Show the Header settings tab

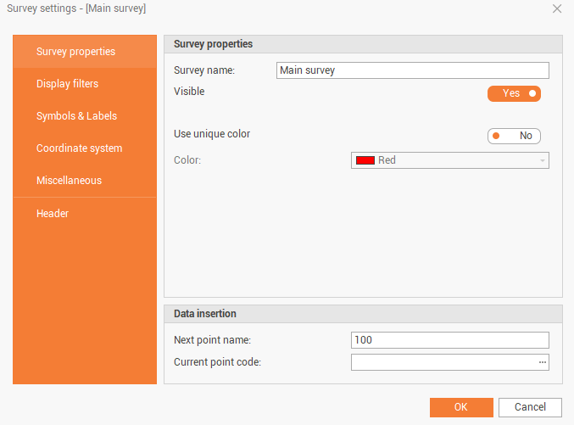pyautogui.click(x=85, y=214)
